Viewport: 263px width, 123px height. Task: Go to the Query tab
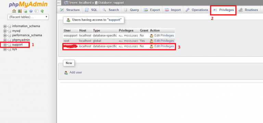coord(131,10)
